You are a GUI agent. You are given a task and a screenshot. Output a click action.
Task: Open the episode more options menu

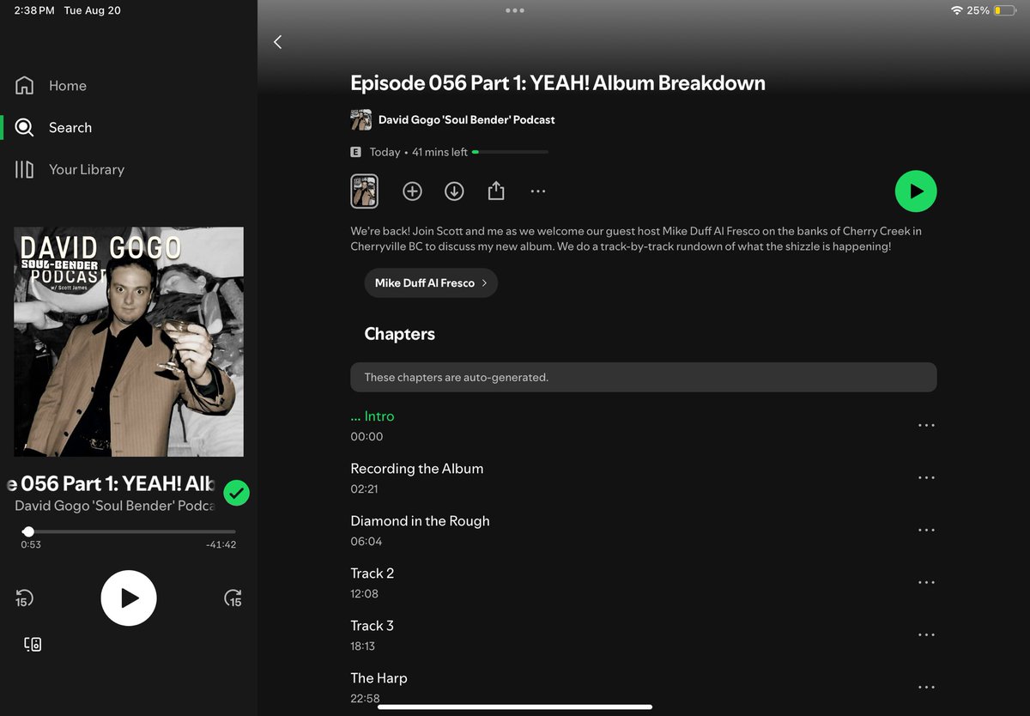pos(538,191)
